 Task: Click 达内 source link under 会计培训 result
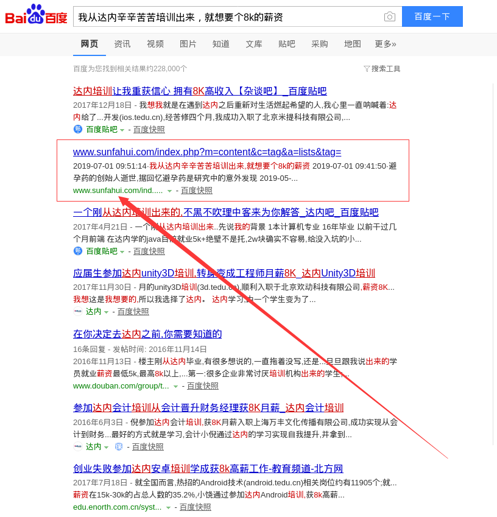point(94,447)
